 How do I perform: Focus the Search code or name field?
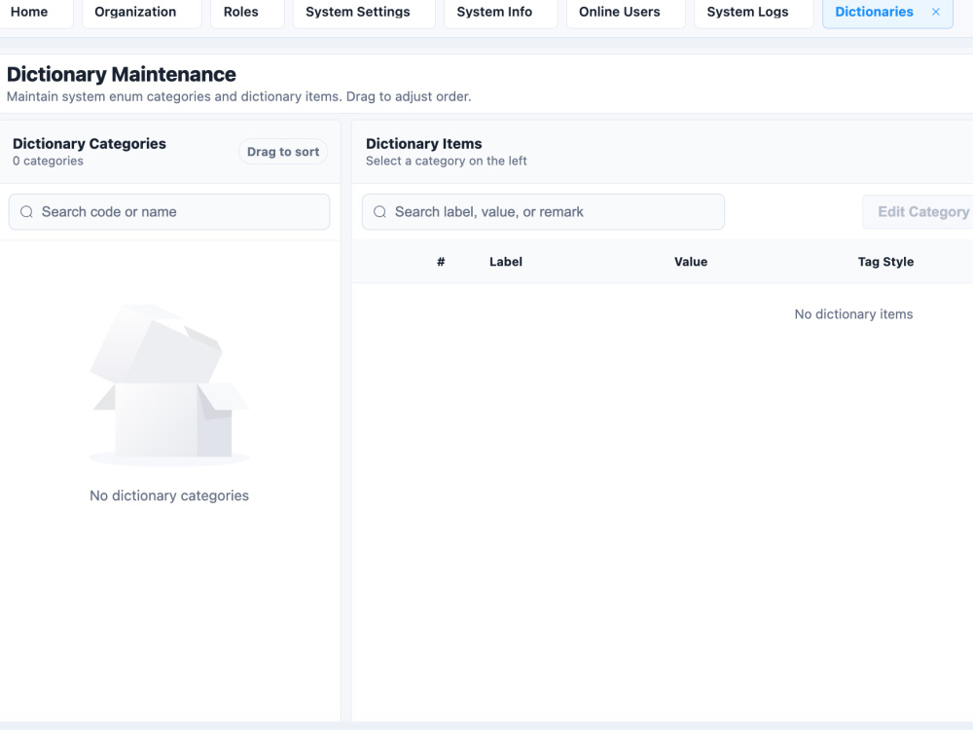pyautogui.click(x=169, y=211)
